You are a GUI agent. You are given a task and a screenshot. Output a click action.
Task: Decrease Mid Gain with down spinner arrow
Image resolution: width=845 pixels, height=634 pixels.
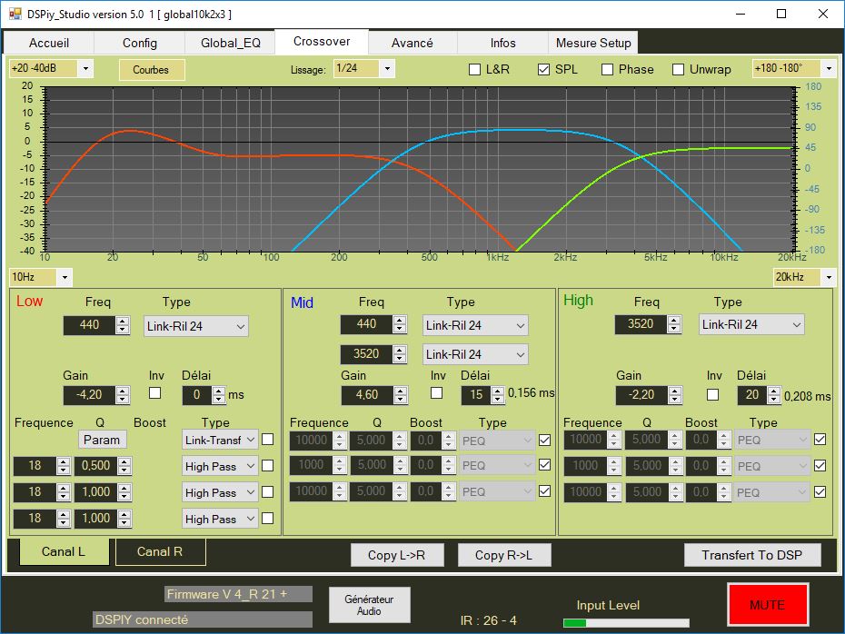pos(401,399)
